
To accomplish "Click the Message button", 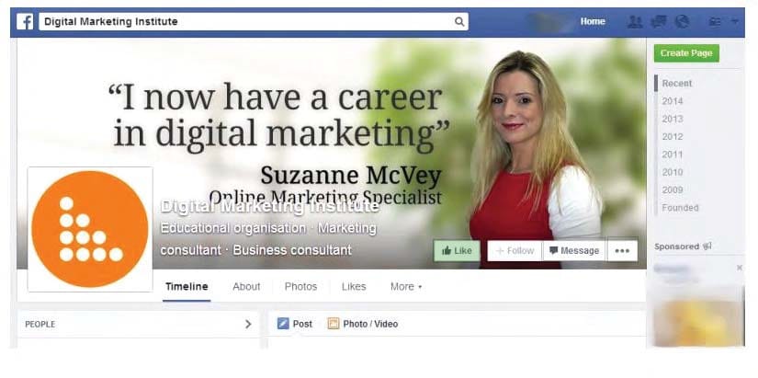I will (574, 251).
